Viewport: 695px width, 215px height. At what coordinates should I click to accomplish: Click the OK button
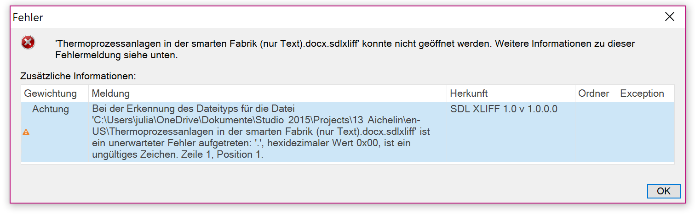663,191
